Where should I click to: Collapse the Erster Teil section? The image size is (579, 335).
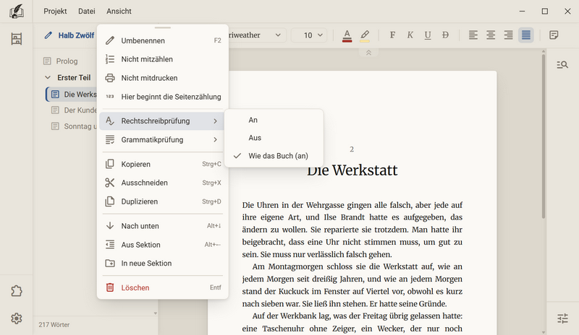[48, 77]
